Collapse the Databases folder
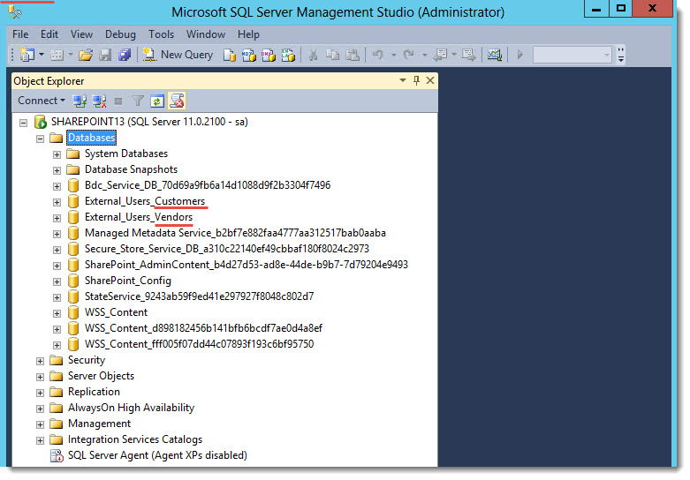Viewport: 690px width, 480px height. (40, 139)
